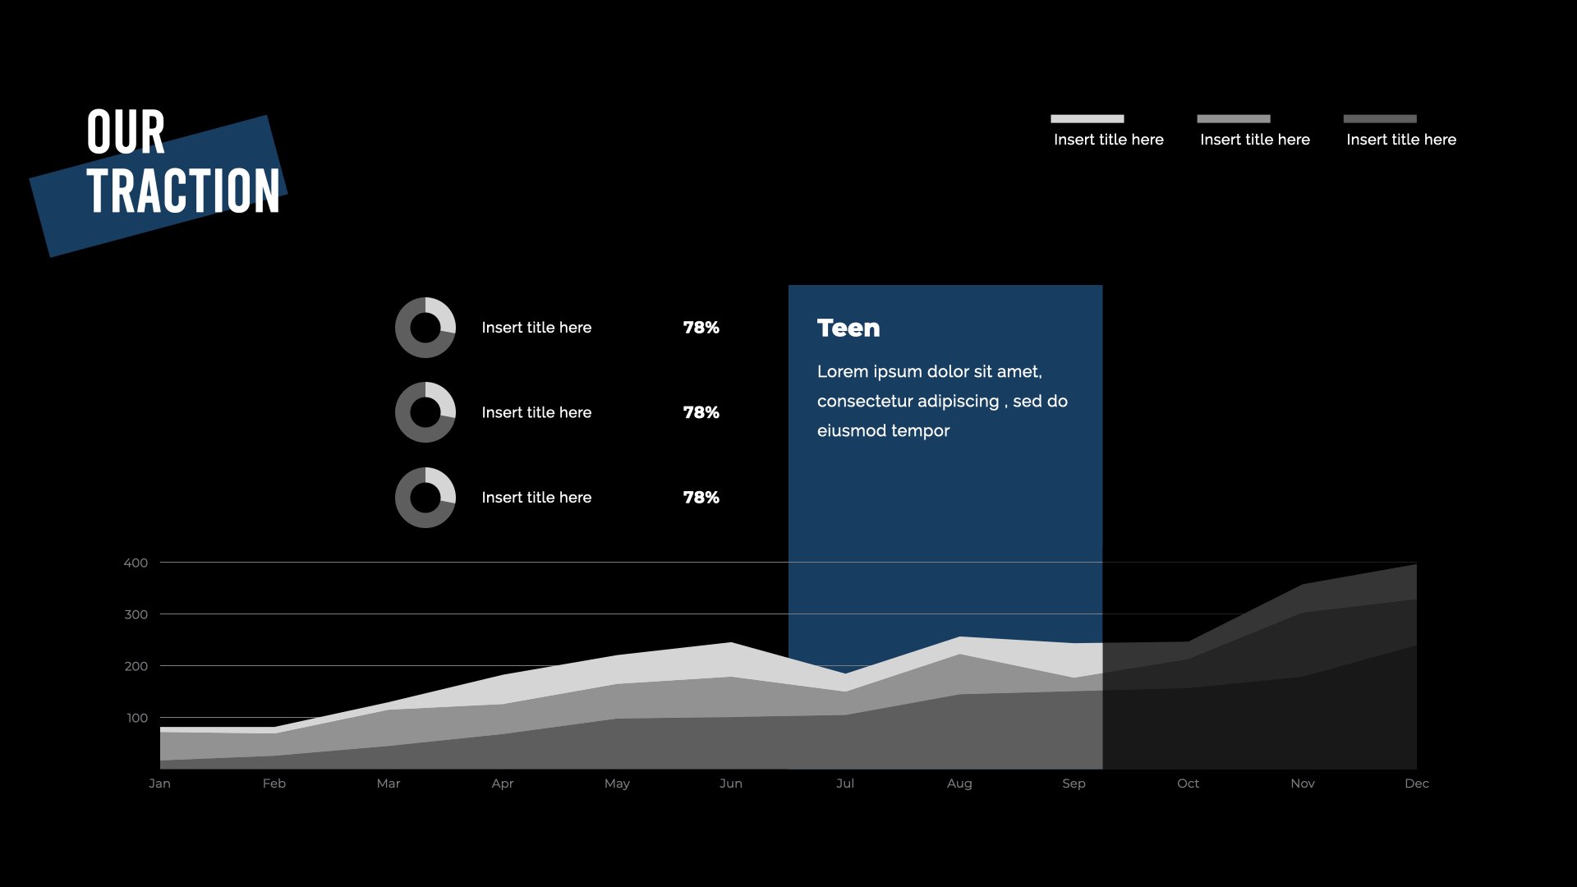Click the bottom donut chart icon
The image size is (1577, 887).
point(425,498)
